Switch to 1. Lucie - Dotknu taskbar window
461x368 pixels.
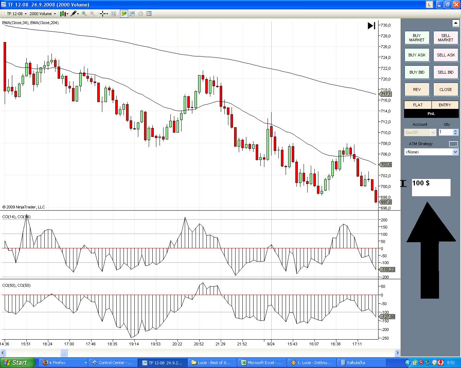point(312,363)
